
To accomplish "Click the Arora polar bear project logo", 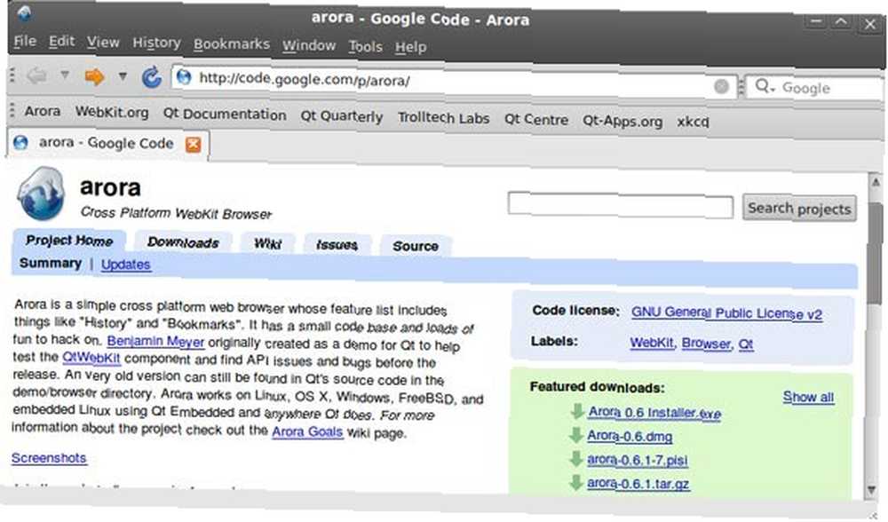I will tap(41, 194).
